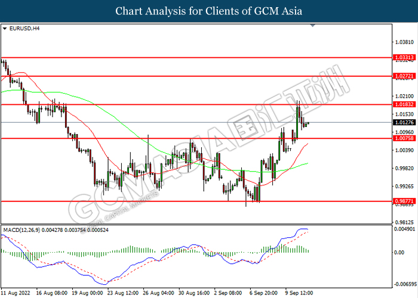The width and height of the screenshot is (418, 298).
Task: Select the 0.98771 support level label
Action: click(404, 201)
